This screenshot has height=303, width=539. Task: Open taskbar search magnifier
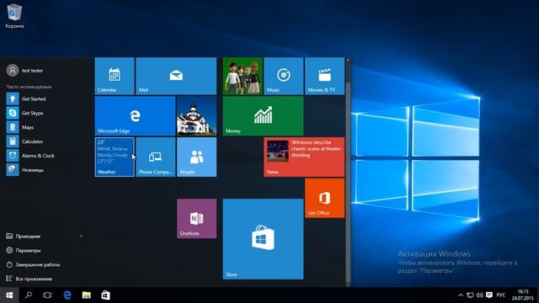29,295
